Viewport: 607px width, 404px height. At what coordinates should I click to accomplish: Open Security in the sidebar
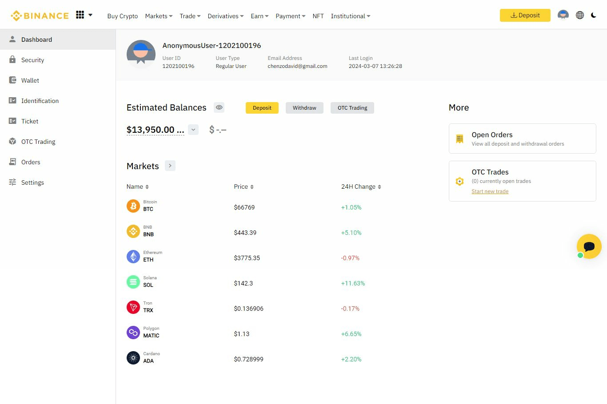click(32, 60)
